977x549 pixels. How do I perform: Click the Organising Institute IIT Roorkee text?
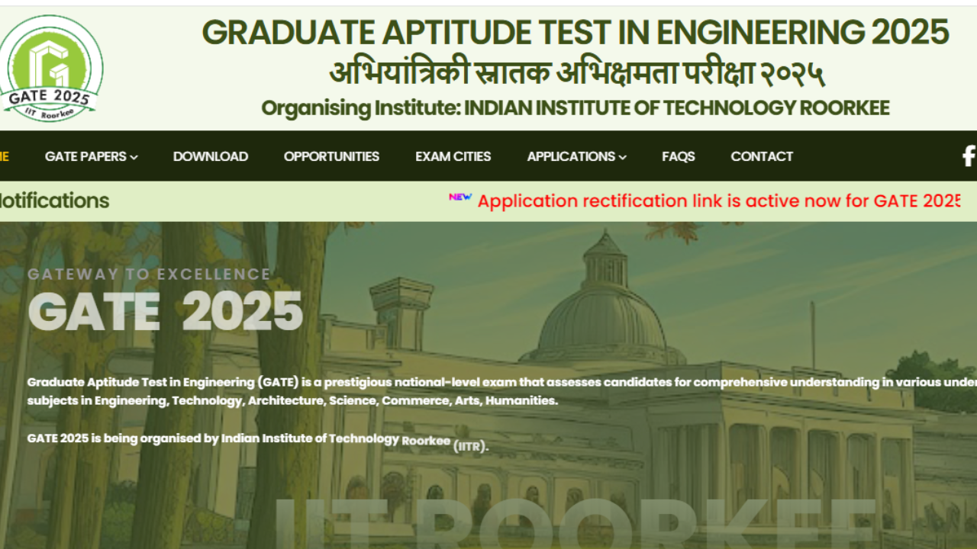click(x=576, y=108)
